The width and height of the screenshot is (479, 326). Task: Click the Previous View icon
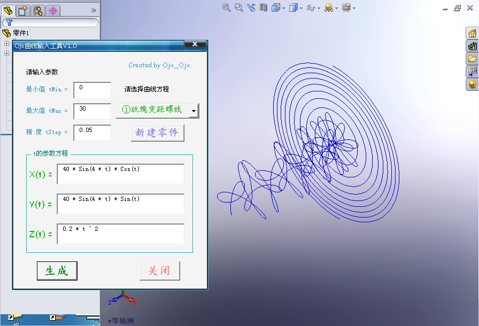click(251, 7)
